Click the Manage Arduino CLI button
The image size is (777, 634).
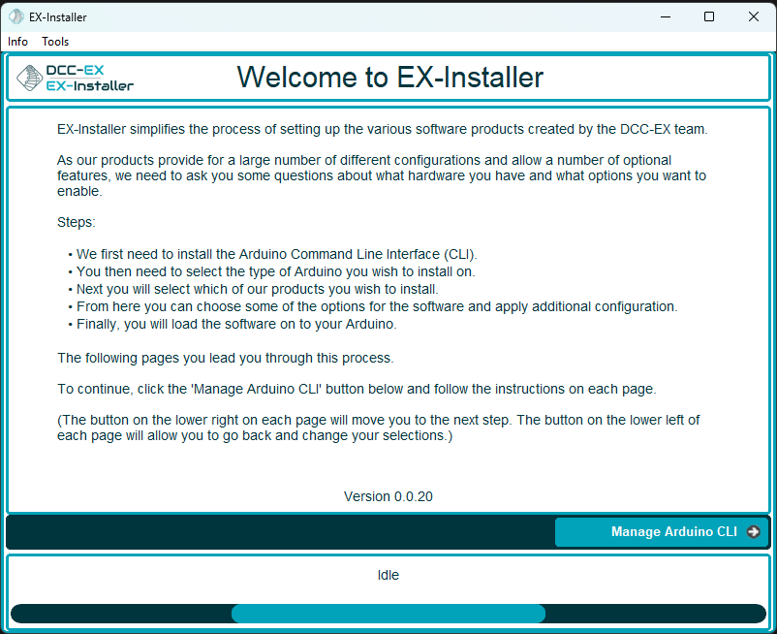662,532
